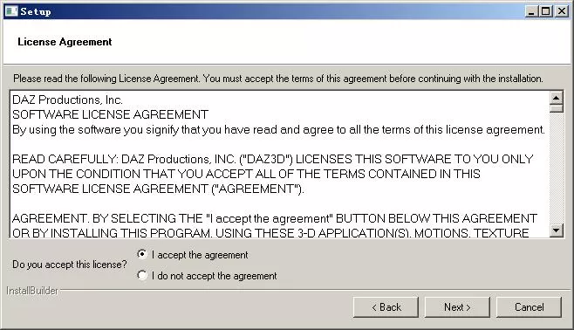Maximize the Setup window

coord(546,11)
